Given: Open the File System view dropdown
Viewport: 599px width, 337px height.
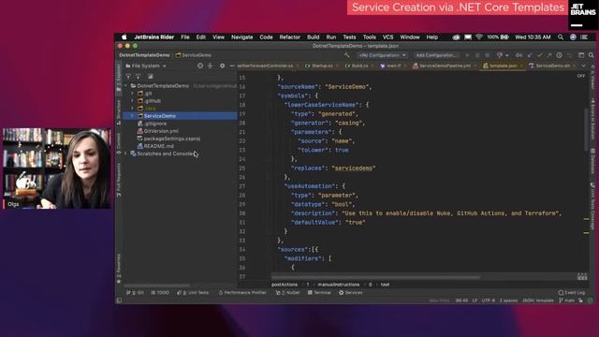Looking at the screenshot, I should point(146,66).
